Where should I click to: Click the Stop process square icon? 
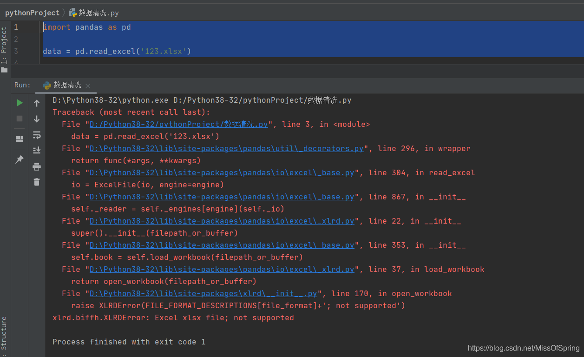(20, 119)
